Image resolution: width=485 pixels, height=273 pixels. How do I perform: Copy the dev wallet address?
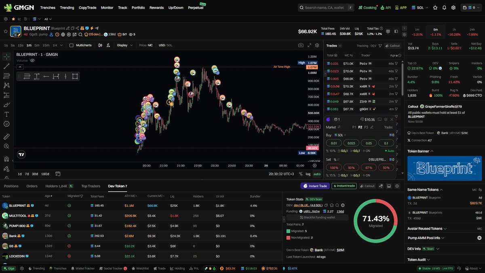pos(327,205)
